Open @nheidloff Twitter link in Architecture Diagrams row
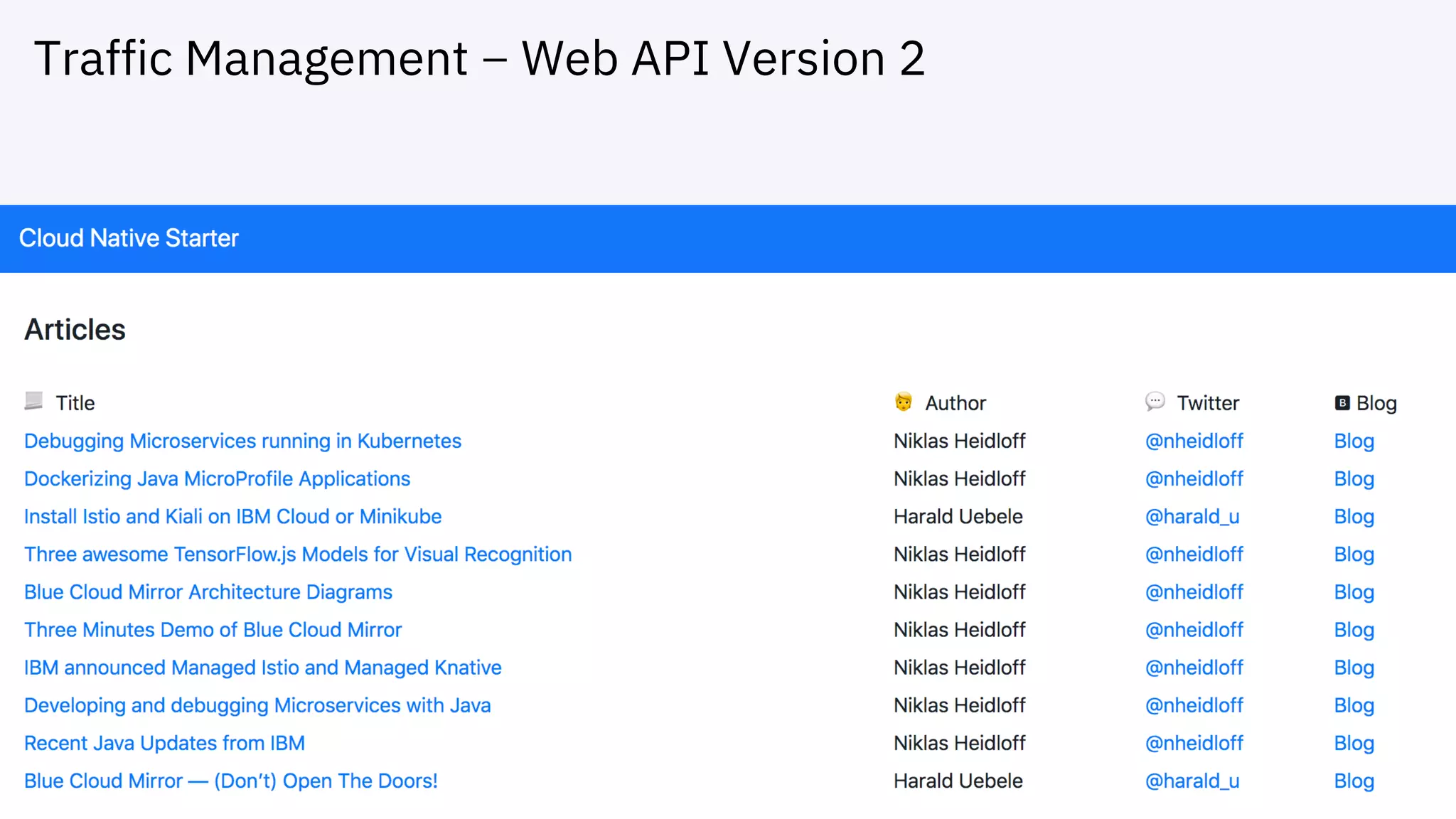Image resolution: width=1456 pixels, height=819 pixels. tap(1194, 591)
